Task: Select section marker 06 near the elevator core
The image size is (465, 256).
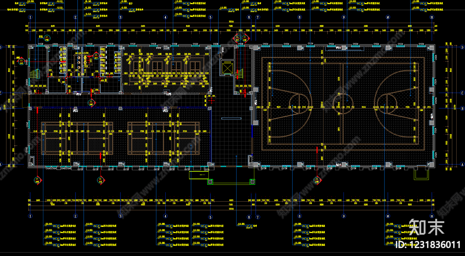Action: click(237, 38)
